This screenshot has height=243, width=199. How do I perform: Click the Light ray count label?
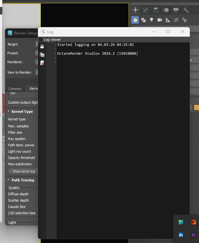point(19,151)
